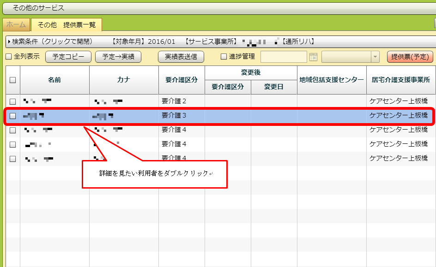Click the 地域包括支援センター column header
Screen dimensions: 436x267
pos(331,80)
